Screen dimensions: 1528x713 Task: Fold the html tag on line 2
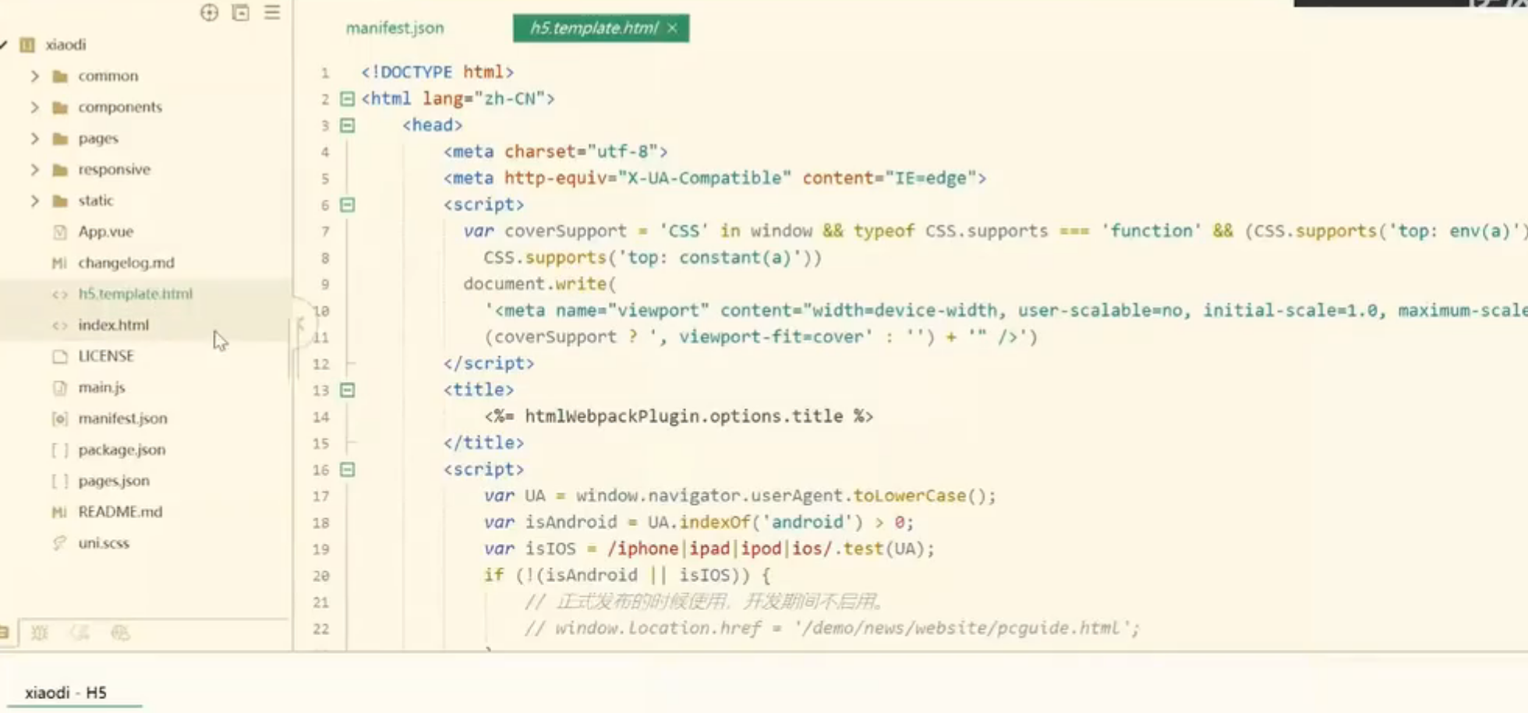[348, 99]
